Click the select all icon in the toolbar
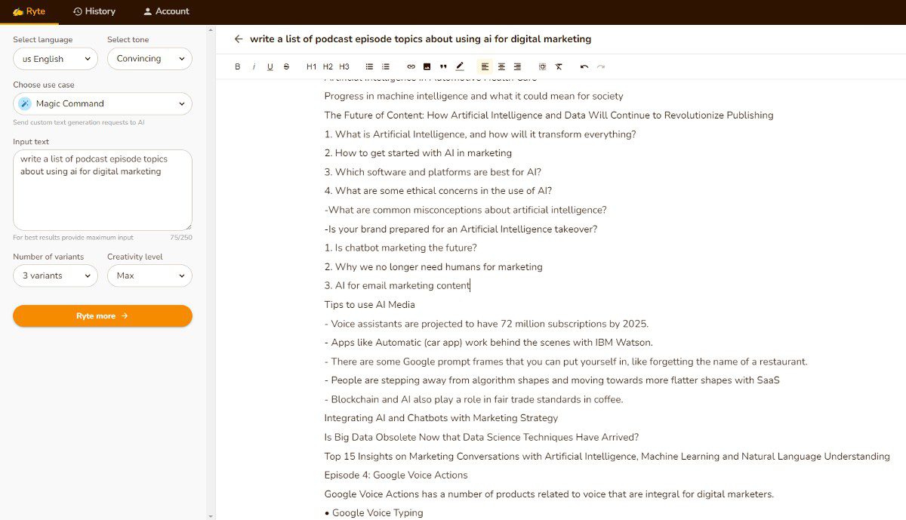 coord(542,66)
